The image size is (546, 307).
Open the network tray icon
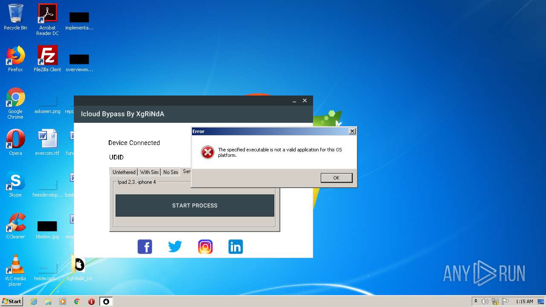[x=495, y=301]
